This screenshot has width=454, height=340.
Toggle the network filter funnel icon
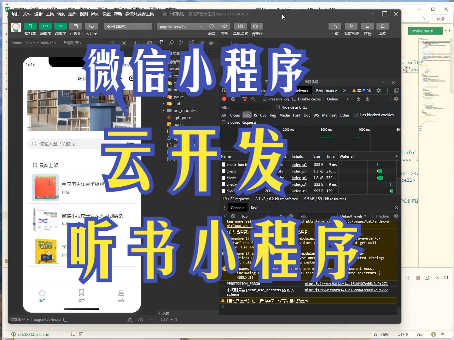(244, 99)
